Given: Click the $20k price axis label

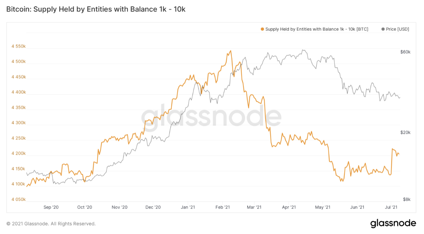Looking at the screenshot, I should pyautogui.click(x=405, y=133).
